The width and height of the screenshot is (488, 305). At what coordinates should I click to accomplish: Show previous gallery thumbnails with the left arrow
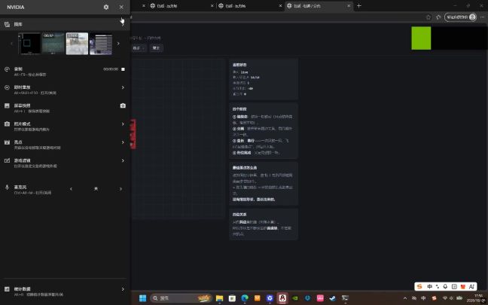coord(12,44)
